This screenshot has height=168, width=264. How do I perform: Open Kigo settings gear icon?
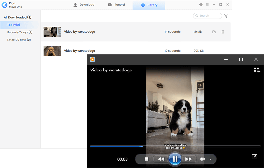(201, 5)
